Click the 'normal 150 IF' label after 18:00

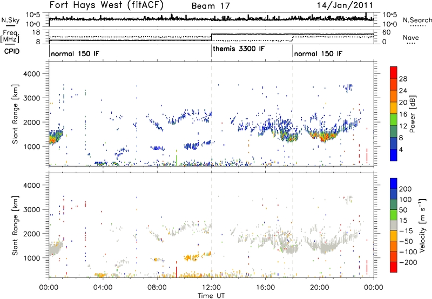pyautogui.click(x=318, y=53)
